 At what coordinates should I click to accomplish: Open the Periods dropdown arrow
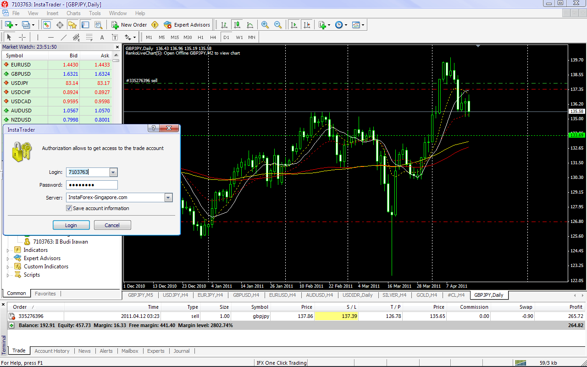click(346, 25)
